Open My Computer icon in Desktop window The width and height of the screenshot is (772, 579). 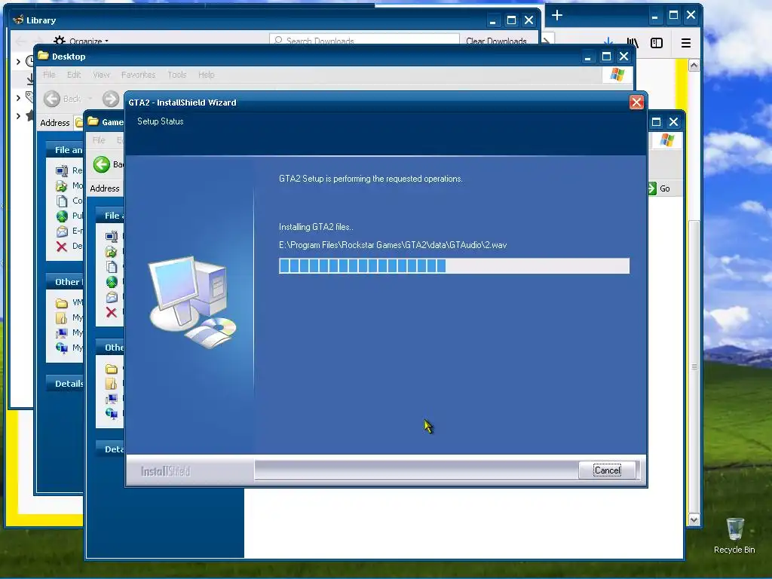coord(62,332)
